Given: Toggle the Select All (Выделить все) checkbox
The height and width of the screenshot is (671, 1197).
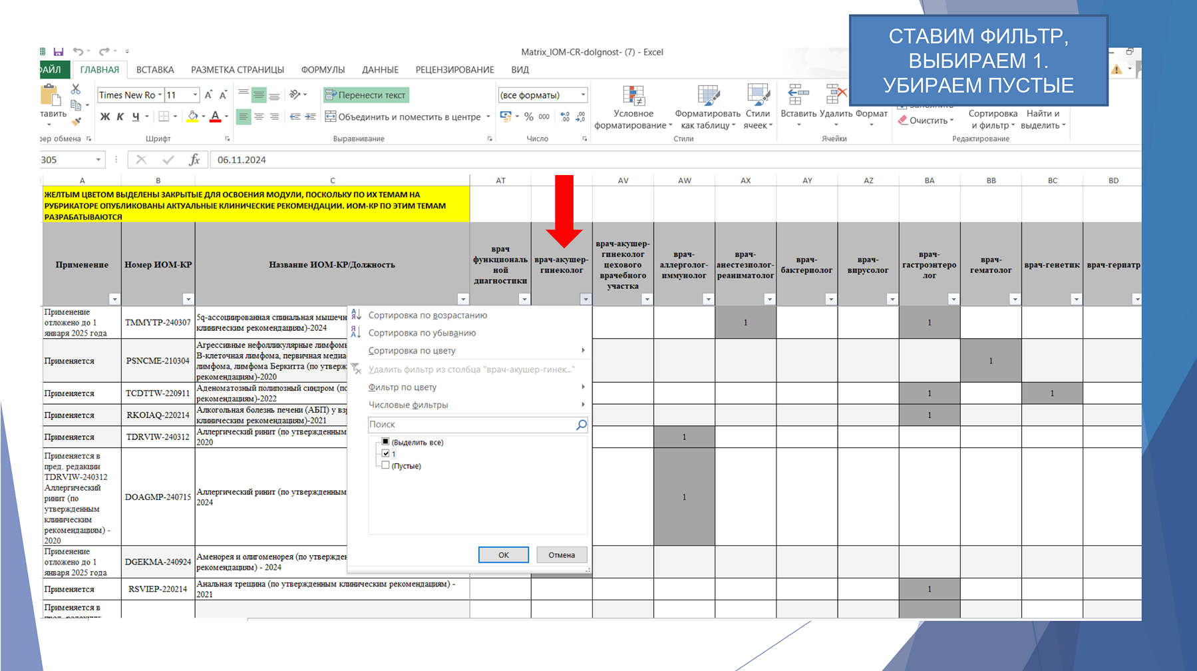Looking at the screenshot, I should pyautogui.click(x=385, y=442).
